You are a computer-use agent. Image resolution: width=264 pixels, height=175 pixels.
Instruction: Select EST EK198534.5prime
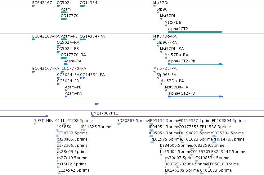click(212, 158)
